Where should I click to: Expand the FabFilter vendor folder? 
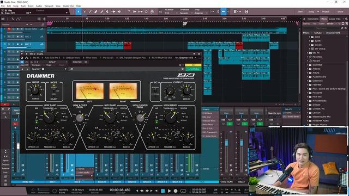pyautogui.click(x=308, y=85)
